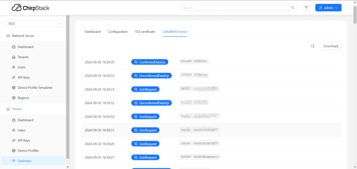Viewport: 357px width, 169px height.
Task: Click into the Search input field
Action: tap(235, 8)
